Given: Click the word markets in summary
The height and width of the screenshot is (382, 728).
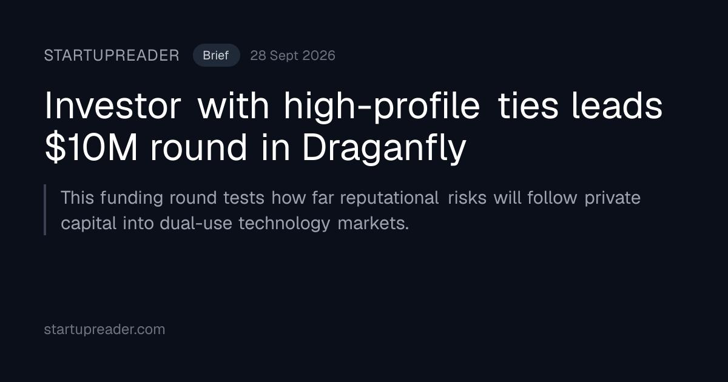Looking at the screenshot, I should pyautogui.click(x=373, y=224).
